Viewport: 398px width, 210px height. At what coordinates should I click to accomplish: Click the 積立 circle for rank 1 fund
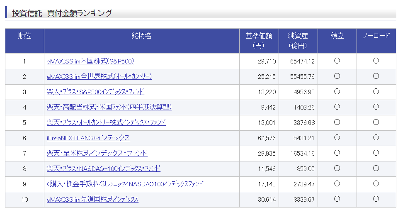click(x=337, y=61)
